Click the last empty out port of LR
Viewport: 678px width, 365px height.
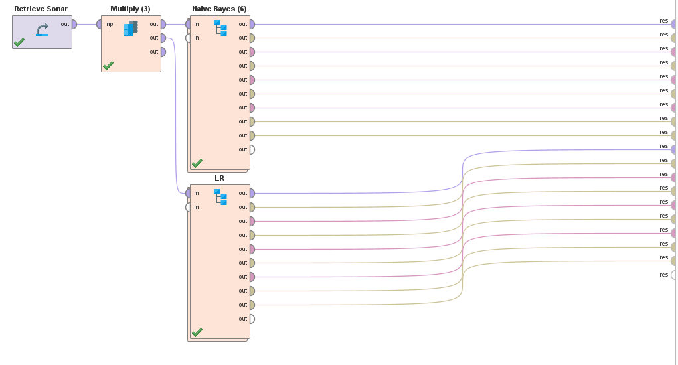point(251,319)
